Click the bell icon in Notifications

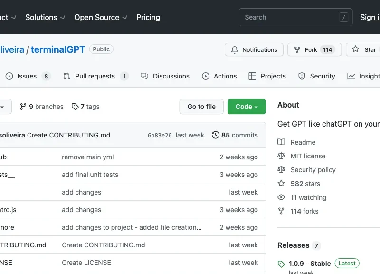point(234,50)
